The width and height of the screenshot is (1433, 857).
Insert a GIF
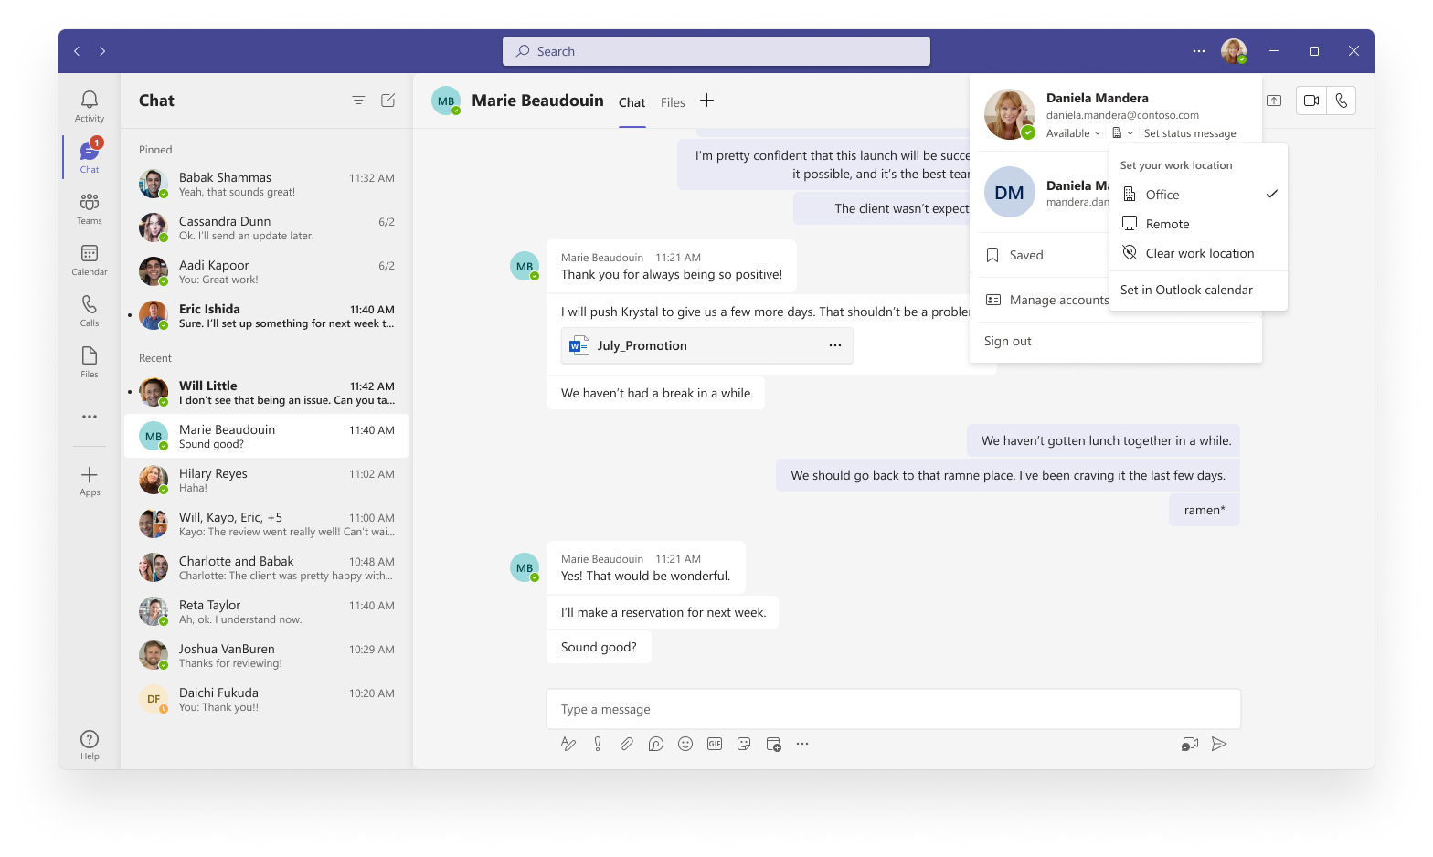(715, 744)
